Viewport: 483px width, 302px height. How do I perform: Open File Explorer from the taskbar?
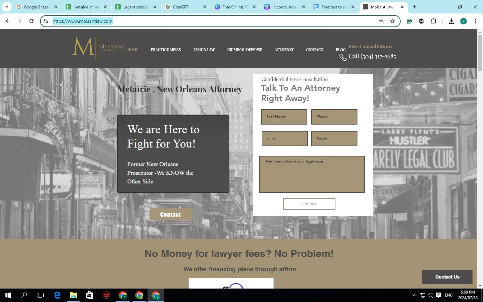(x=73, y=295)
